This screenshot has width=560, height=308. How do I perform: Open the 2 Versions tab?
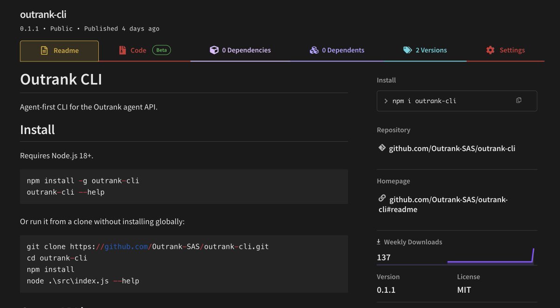(x=425, y=51)
